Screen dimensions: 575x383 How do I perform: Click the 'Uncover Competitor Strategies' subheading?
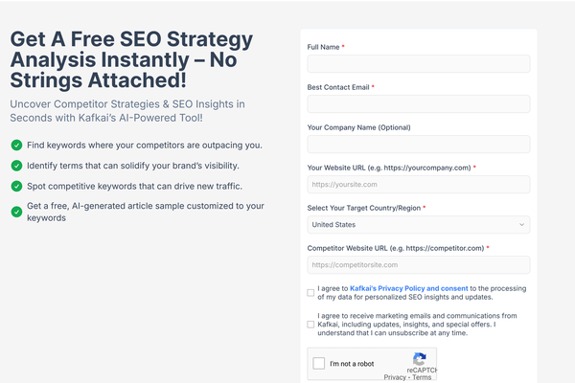[127, 111]
